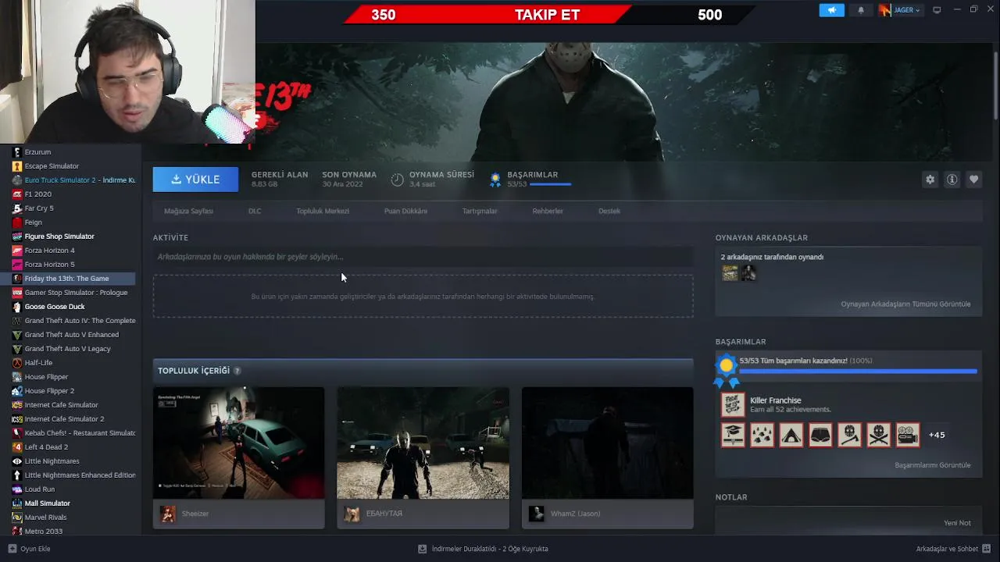Enter Big Picture mode monitor icon
The width and height of the screenshot is (1000, 562).
pyautogui.click(x=937, y=10)
